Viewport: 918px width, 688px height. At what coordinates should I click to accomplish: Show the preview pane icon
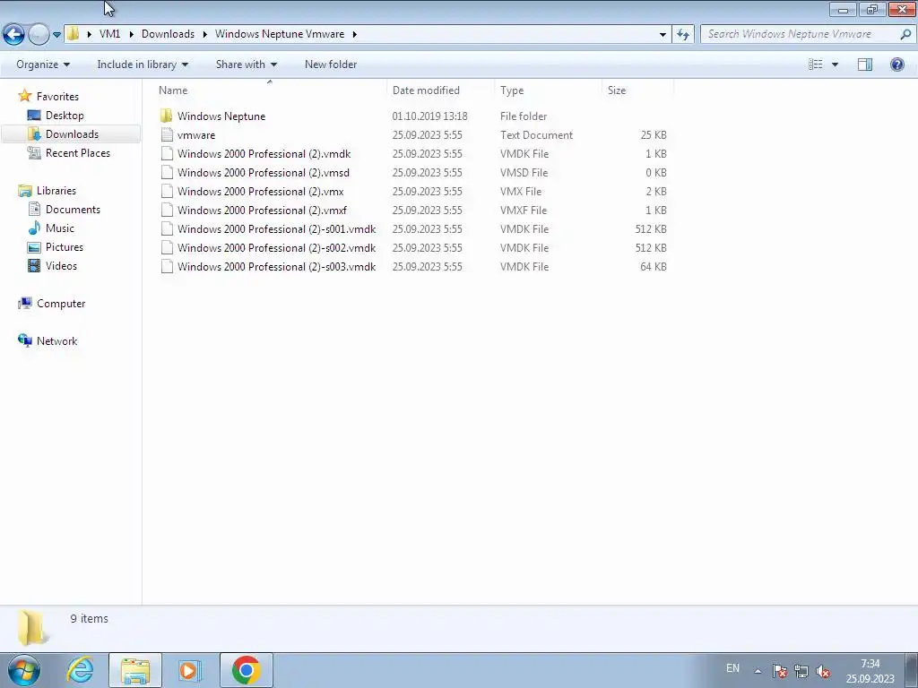865,64
